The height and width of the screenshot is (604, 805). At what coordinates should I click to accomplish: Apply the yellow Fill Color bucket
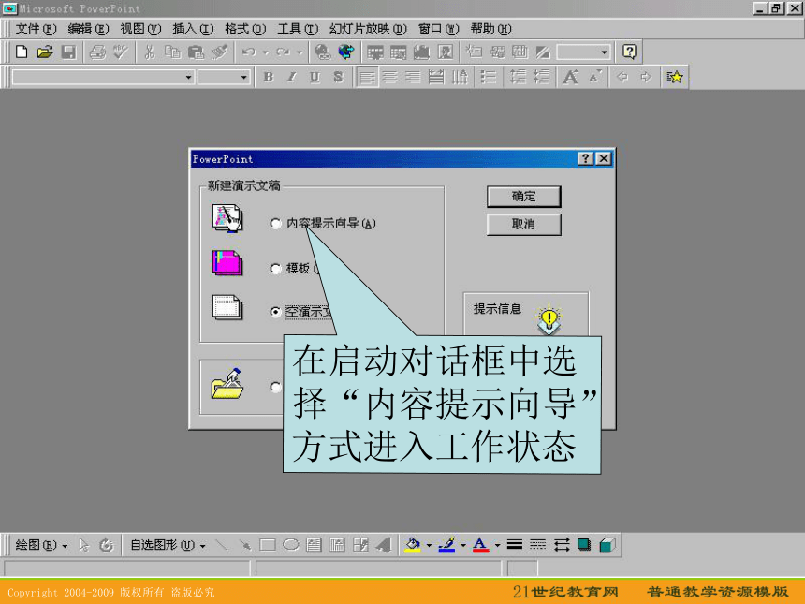click(413, 545)
